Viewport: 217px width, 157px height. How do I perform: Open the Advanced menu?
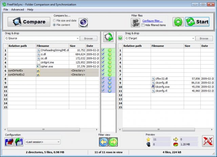point(18,9)
